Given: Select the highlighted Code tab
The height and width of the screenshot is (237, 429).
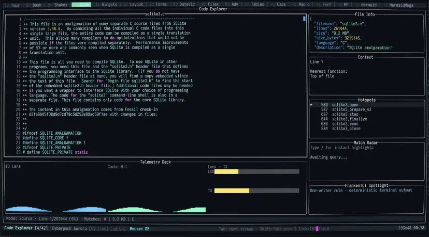Looking at the screenshot, I should pyautogui.click(x=81, y=5).
